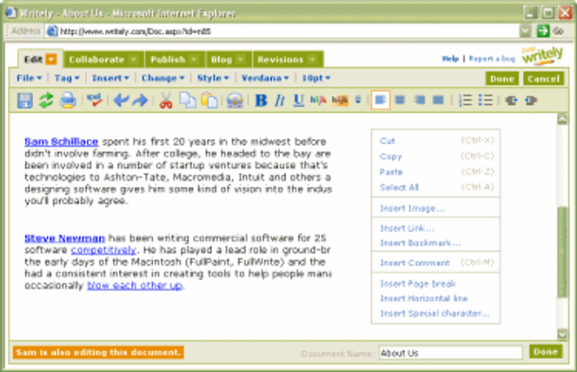Click the text highlight color icon
The image size is (577, 372).
[340, 100]
